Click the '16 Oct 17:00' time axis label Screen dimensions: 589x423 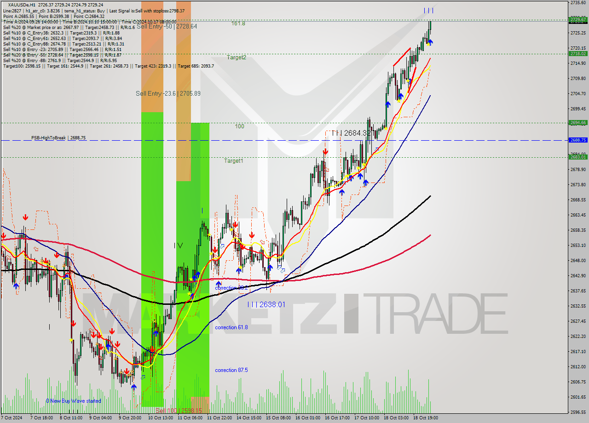337,418
